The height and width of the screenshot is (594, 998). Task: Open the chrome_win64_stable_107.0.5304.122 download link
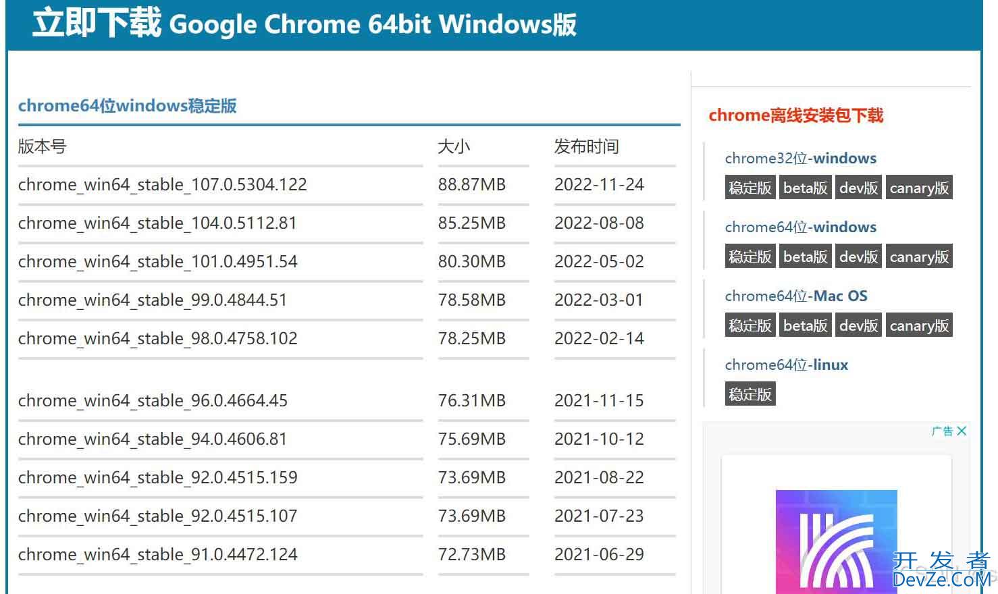tap(163, 184)
